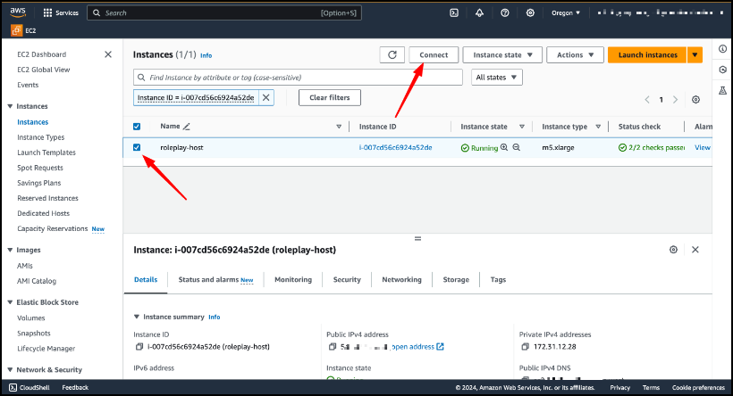Focus the top Search bar
This screenshot has height=396, width=733.
pos(223,13)
